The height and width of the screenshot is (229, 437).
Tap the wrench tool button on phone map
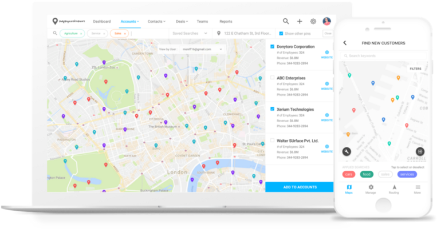pyautogui.click(x=347, y=151)
